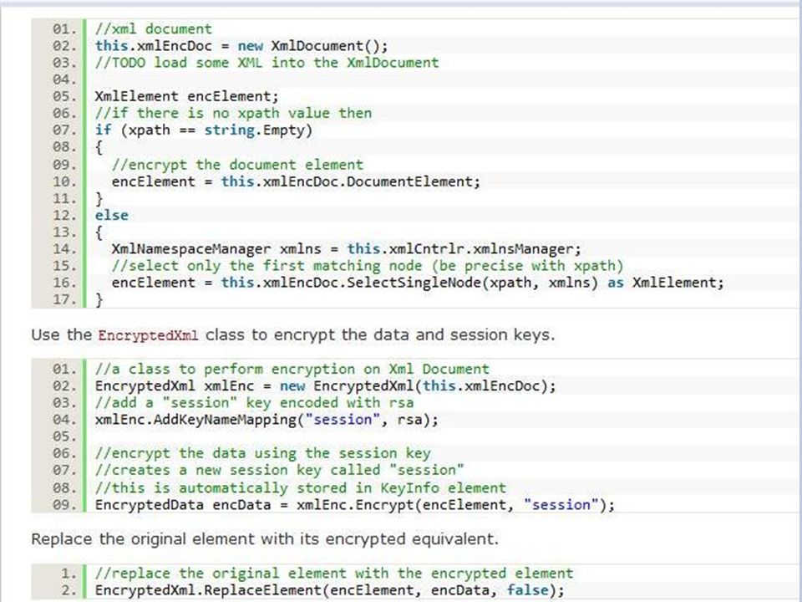Click the line number '17.' in the first code block
This screenshot has height=602, width=802.
[x=64, y=299]
